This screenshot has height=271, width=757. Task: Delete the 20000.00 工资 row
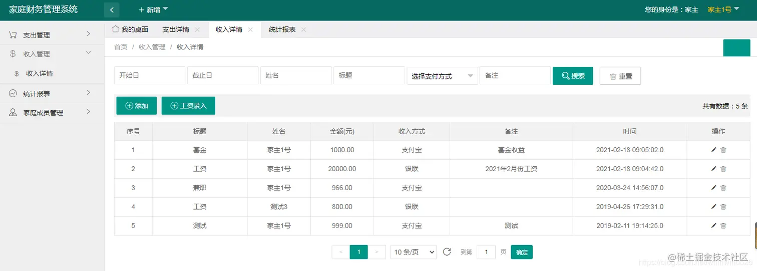click(723, 169)
